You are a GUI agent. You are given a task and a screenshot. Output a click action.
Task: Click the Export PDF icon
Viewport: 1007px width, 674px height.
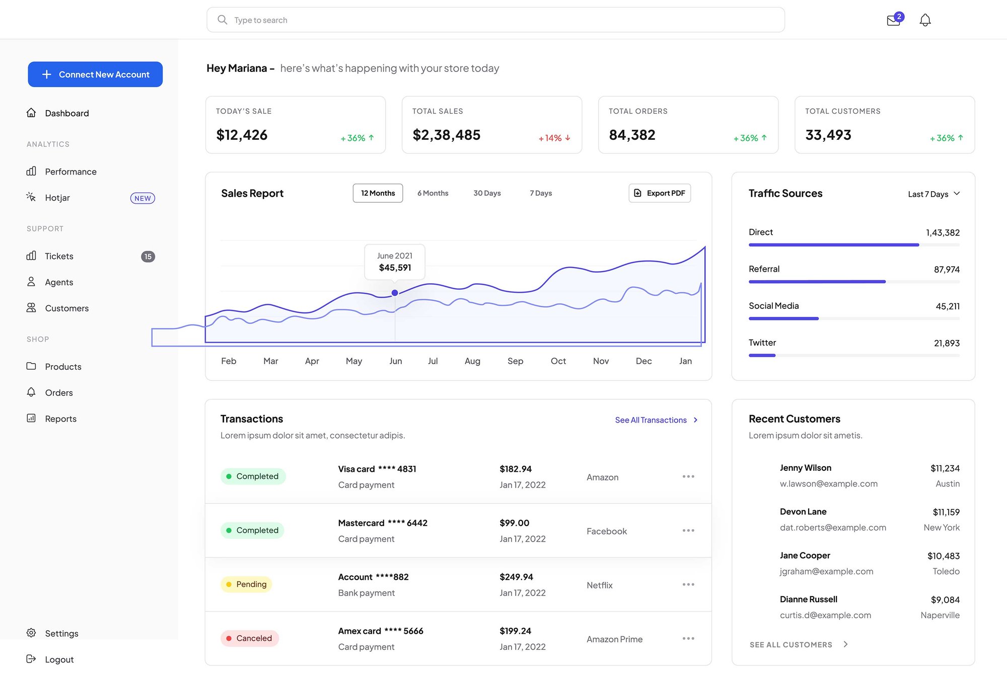click(637, 193)
